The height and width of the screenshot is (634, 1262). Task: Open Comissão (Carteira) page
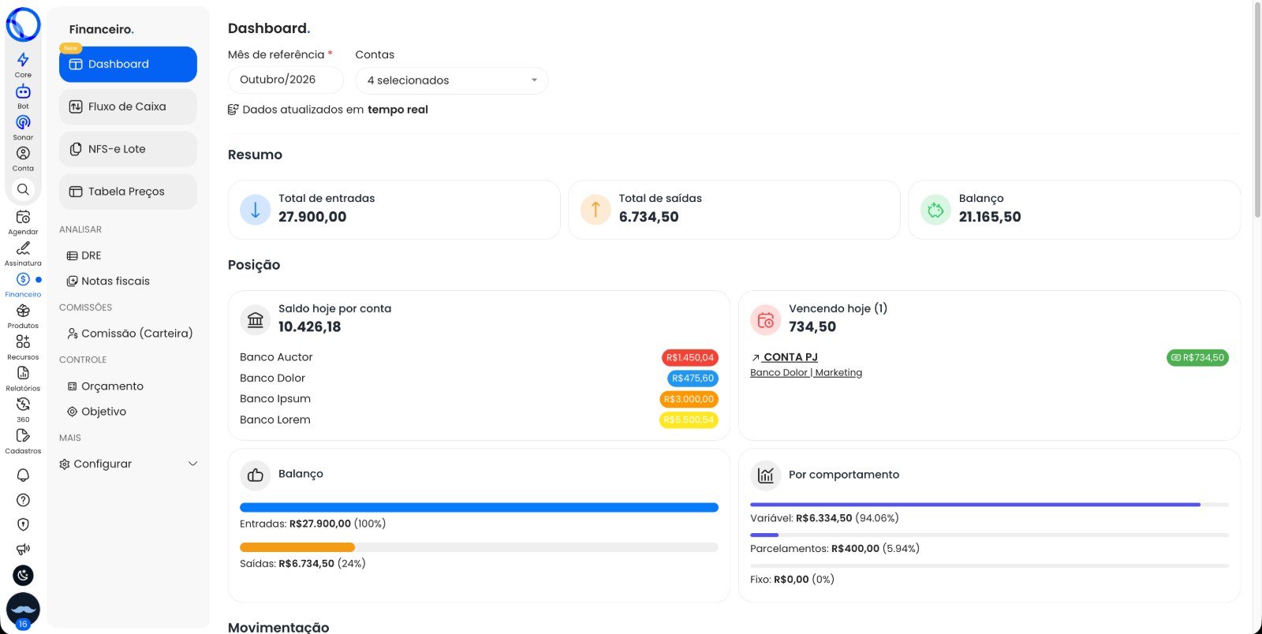pyautogui.click(x=130, y=334)
